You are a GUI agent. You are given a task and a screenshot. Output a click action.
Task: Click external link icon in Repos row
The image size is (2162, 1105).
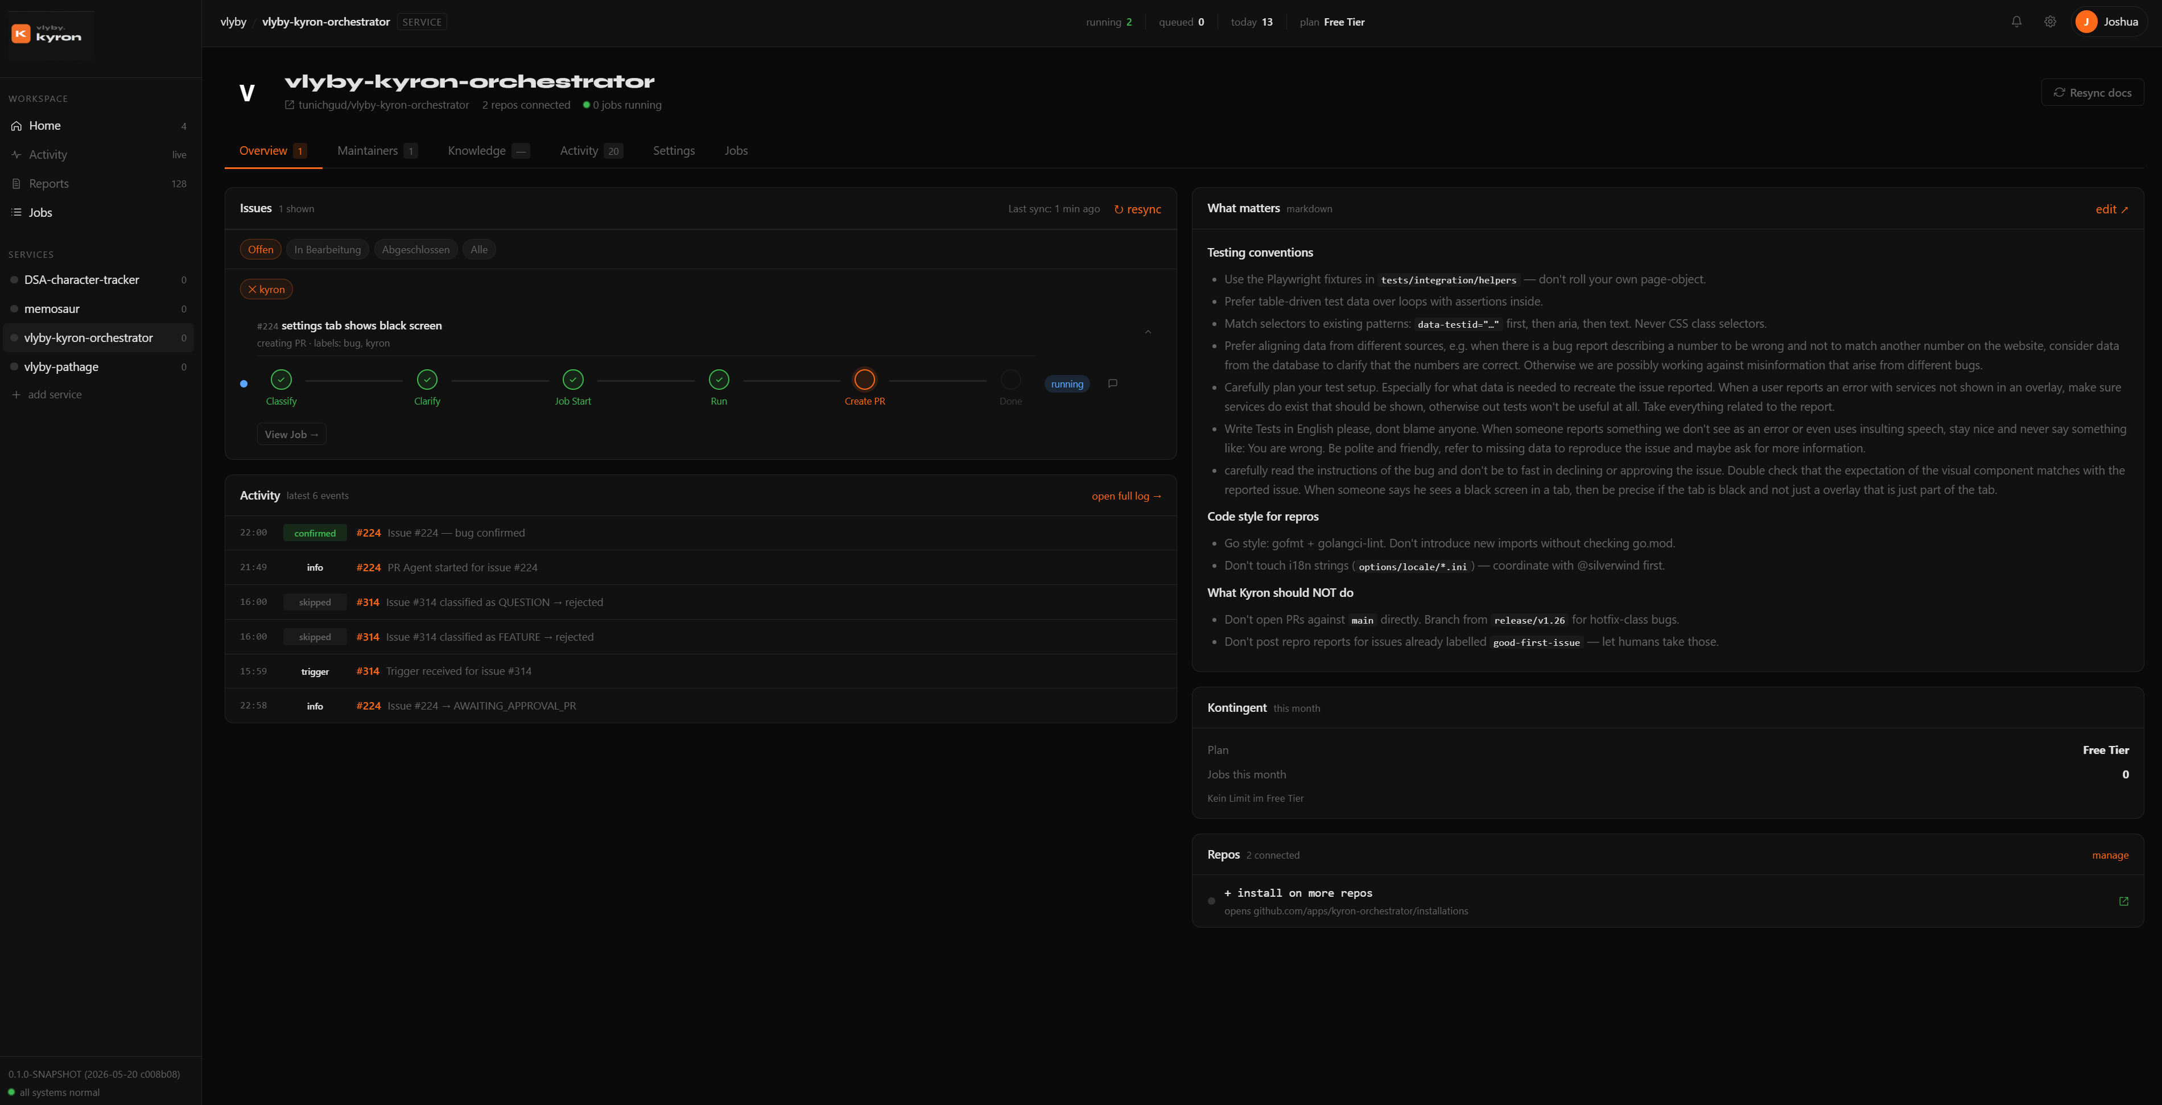(x=2123, y=901)
